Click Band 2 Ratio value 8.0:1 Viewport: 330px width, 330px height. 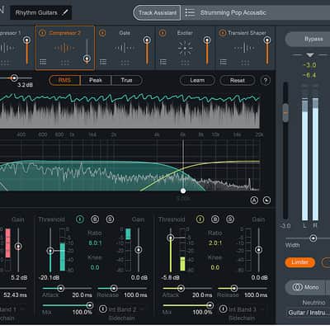95,243
